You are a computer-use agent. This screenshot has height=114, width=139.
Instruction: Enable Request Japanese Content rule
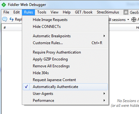click(65, 80)
